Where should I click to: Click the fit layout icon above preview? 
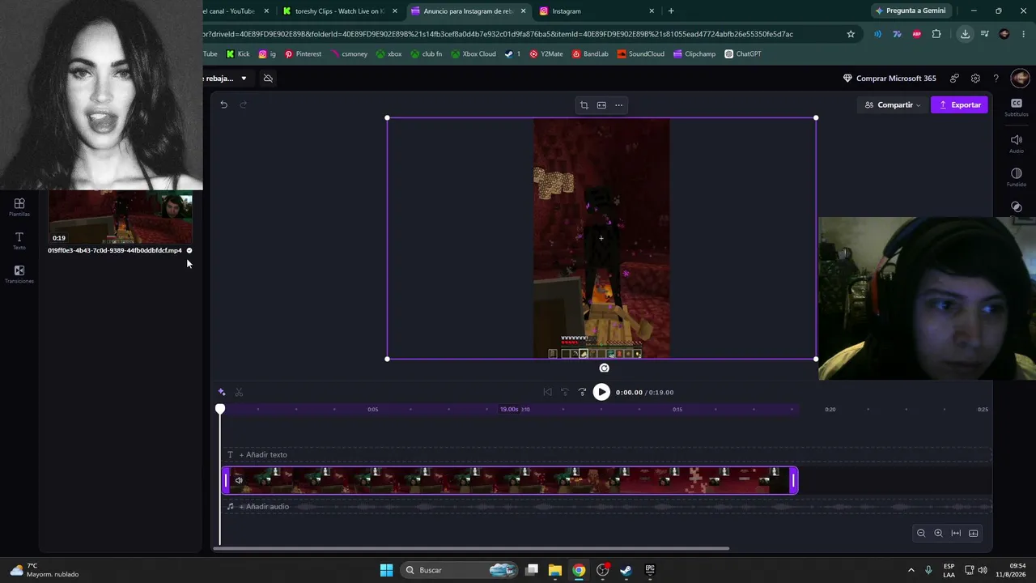click(601, 105)
